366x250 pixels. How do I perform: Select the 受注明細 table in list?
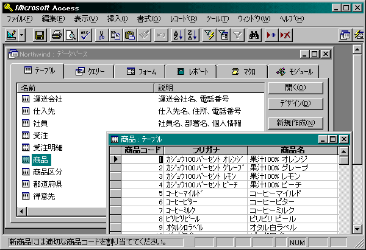point(42,147)
